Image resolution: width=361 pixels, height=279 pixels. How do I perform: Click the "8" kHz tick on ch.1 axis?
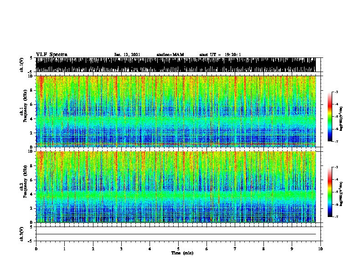32,90
